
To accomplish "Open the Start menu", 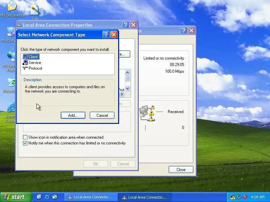I will (x=16, y=197).
